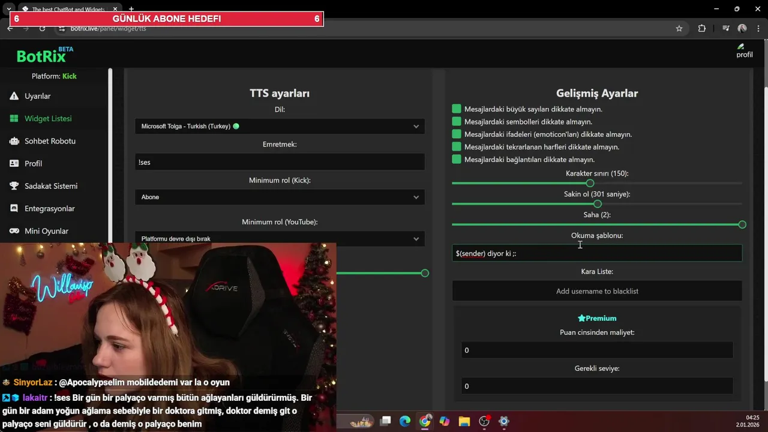768x432 pixels.
Task: Adjust the Saha (2) slider handle
Action: pos(742,224)
